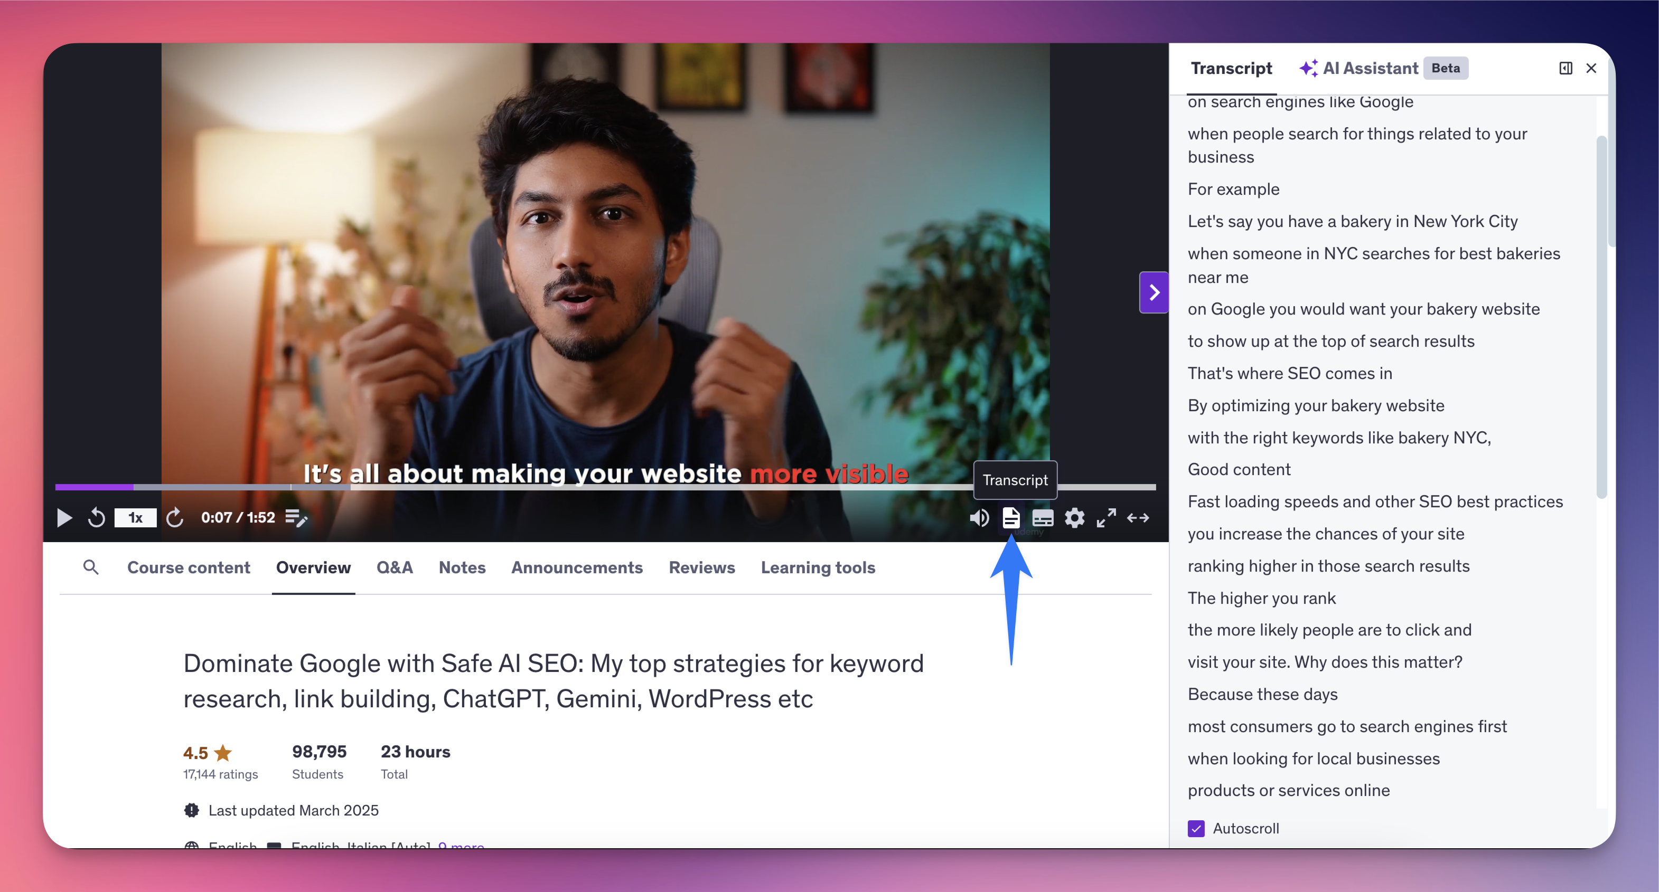The height and width of the screenshot is (892, 1659).
Task: Click the video frame to pause
Action: [x=605, y=264]
